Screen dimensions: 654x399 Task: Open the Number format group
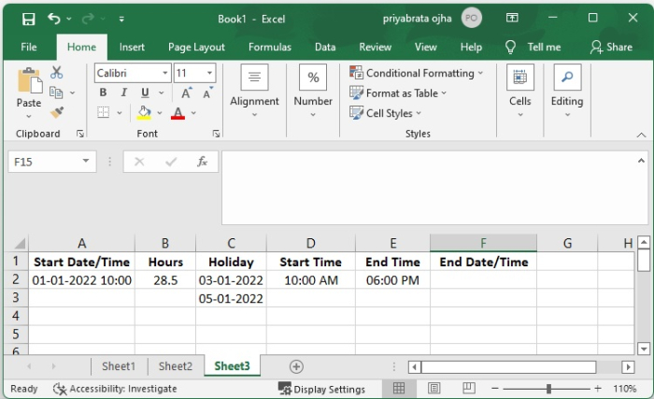(313, 92)
